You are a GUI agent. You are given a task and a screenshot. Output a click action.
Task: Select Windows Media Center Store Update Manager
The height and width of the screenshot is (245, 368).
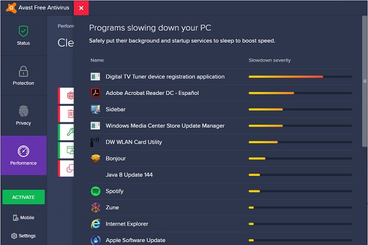pos(165,126)
